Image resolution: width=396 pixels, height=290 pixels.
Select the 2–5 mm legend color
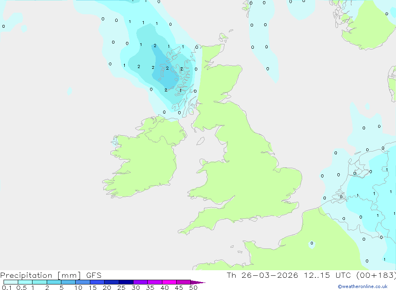click(x=54, y=282)
